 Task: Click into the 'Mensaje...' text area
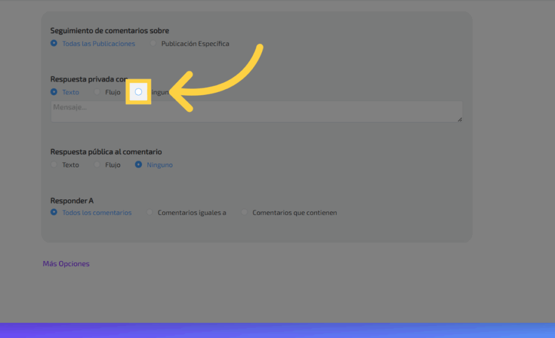point(256,112)
